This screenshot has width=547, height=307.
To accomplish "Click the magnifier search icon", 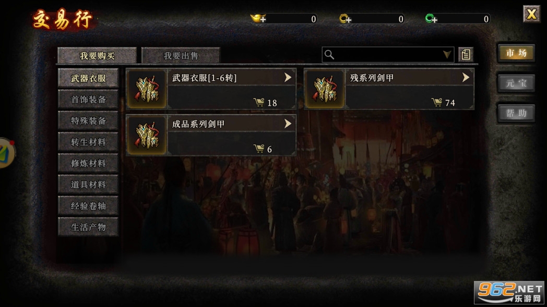I will click(329, 55).
